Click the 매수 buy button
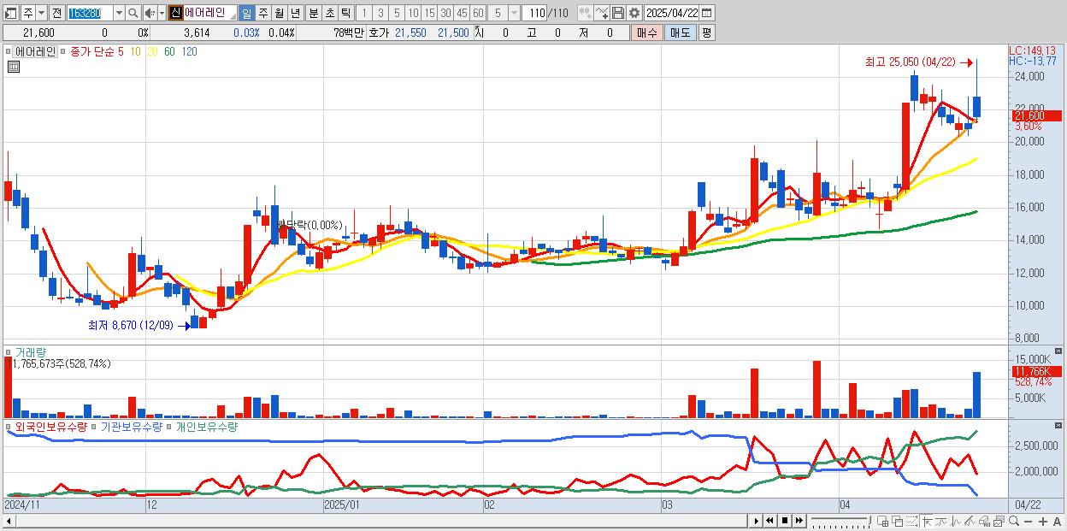This screenshot has height=531, width=1067. 647,32
